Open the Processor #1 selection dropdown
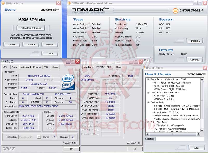The image size is (208, 153). [39, 137]
